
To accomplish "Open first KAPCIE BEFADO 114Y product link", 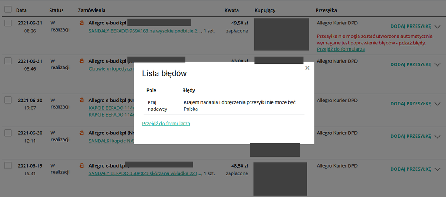I will [112, 108].
